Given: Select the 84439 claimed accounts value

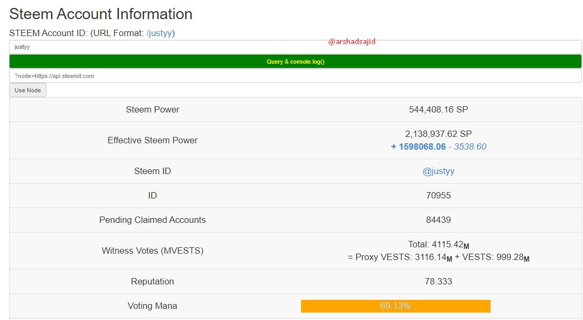Looking at the screenshot, I should tap(439, 220).
